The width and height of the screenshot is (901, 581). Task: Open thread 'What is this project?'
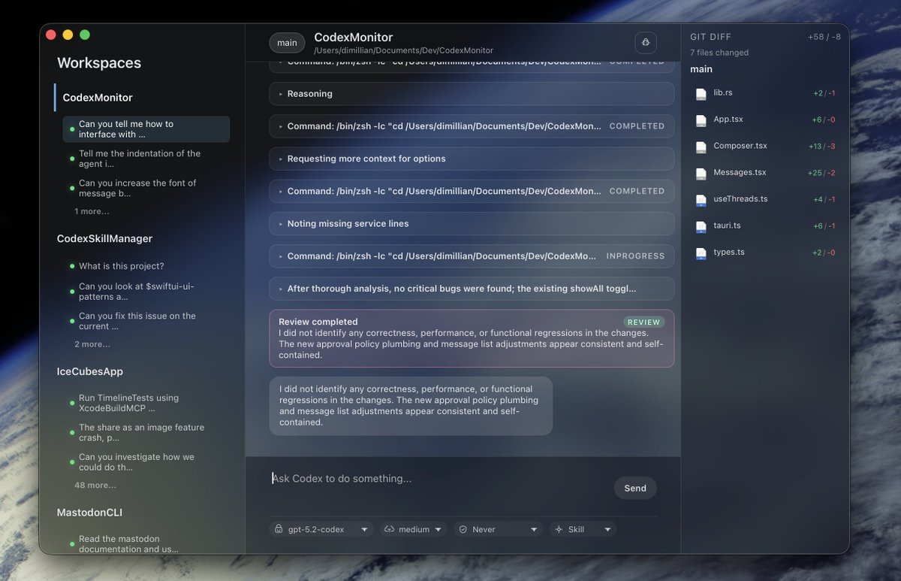click(146, 266)
